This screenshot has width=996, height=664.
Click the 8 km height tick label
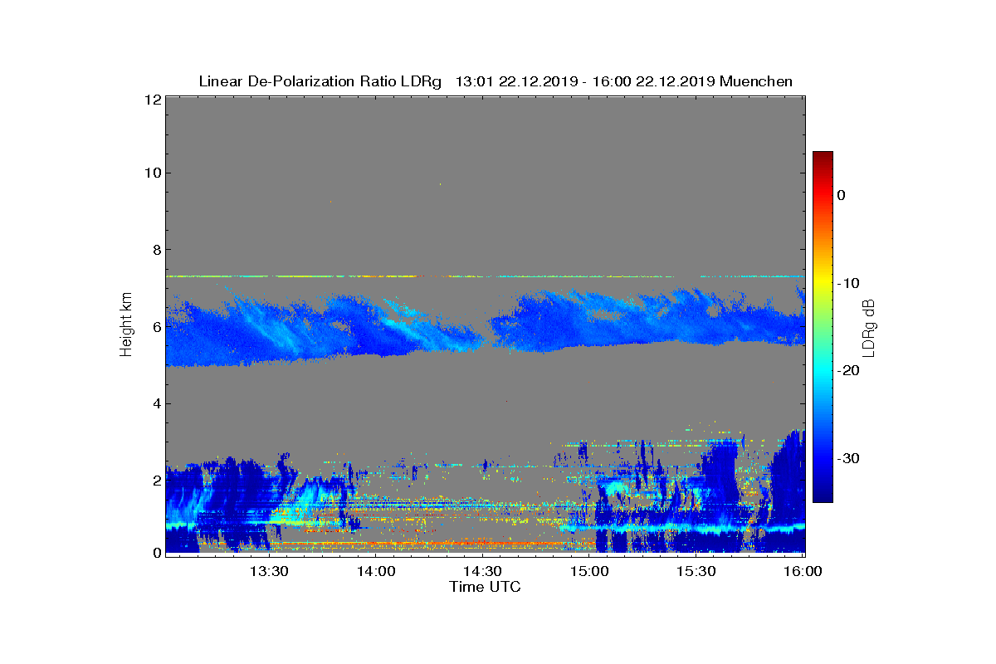(x=156, y=250)
